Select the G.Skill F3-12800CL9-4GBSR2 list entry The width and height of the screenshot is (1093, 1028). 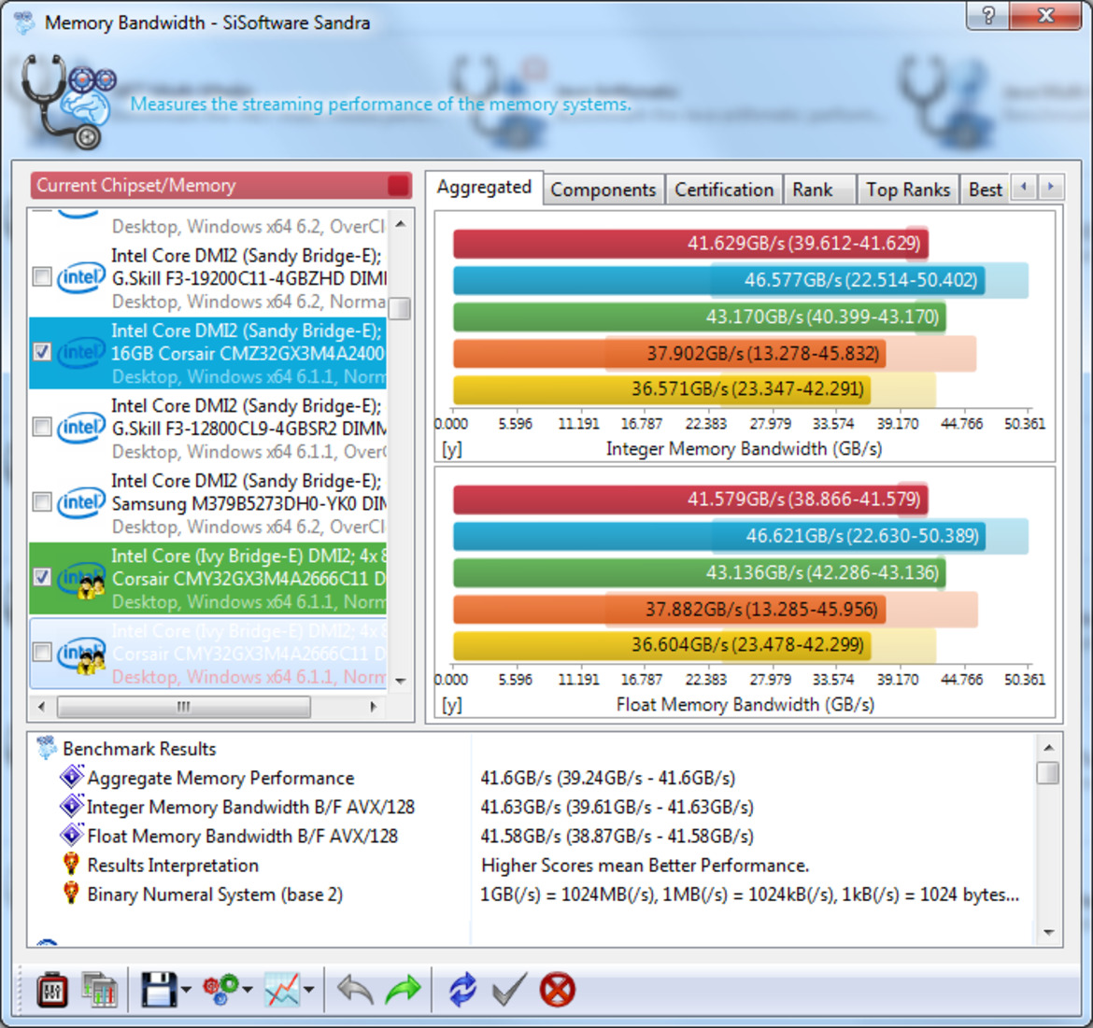[x=207, y=428]
